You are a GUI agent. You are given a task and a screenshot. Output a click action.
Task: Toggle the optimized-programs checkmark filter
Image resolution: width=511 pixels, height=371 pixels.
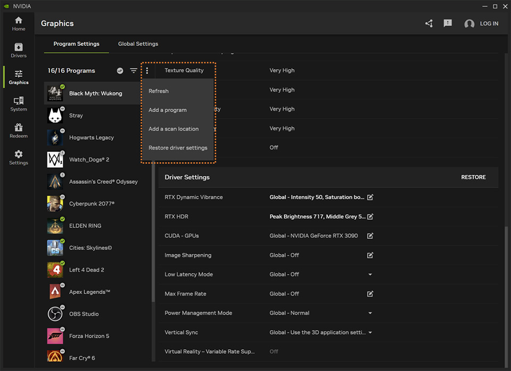(x=120, y=71)
